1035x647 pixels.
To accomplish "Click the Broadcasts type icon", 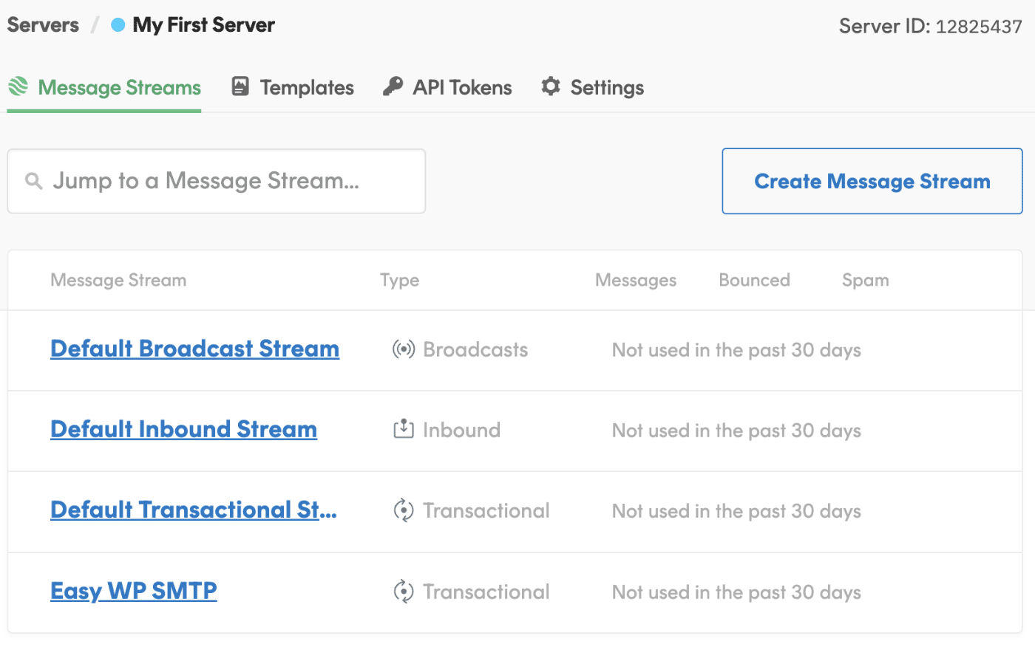I will point(404,349).
